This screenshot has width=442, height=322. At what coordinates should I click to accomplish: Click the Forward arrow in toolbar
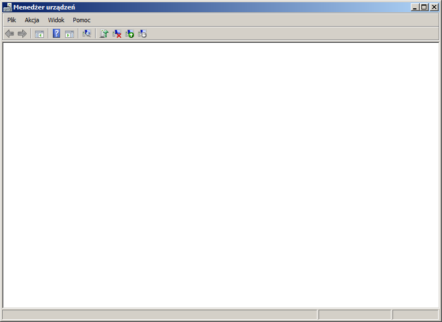click(x=22, y=34)
